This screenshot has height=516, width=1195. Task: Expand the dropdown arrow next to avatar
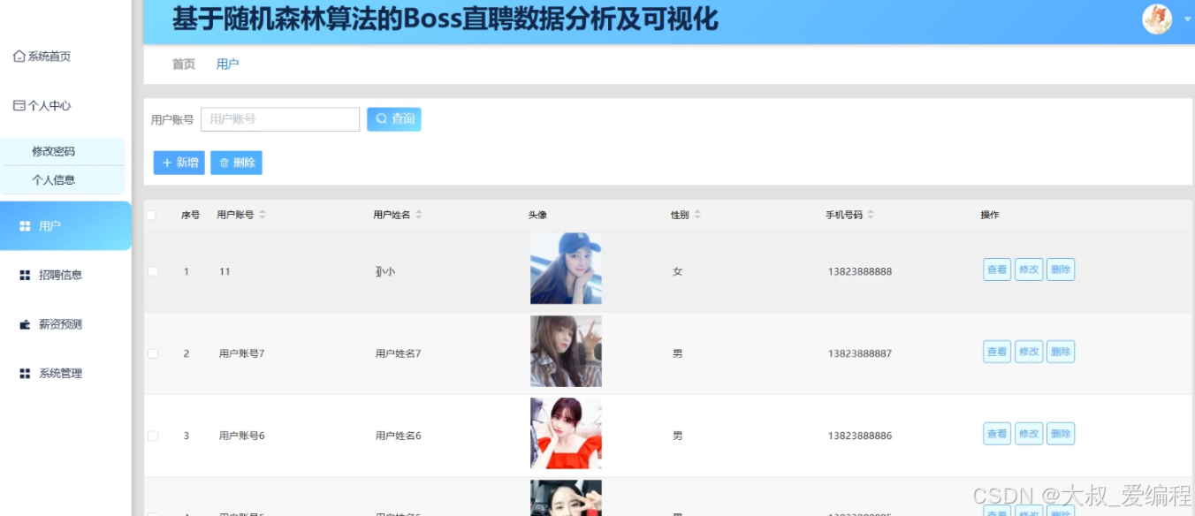click(x=1187, y=19)
